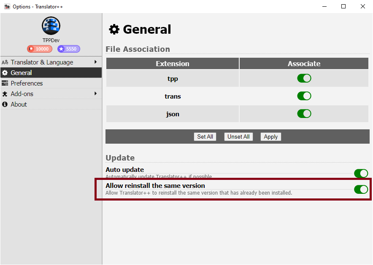Image resolution: width=373 pixels, height=265 pixels.
Task: Click the purple 5550 star badge
Action: pyautogui.click(x=68, y=49)
